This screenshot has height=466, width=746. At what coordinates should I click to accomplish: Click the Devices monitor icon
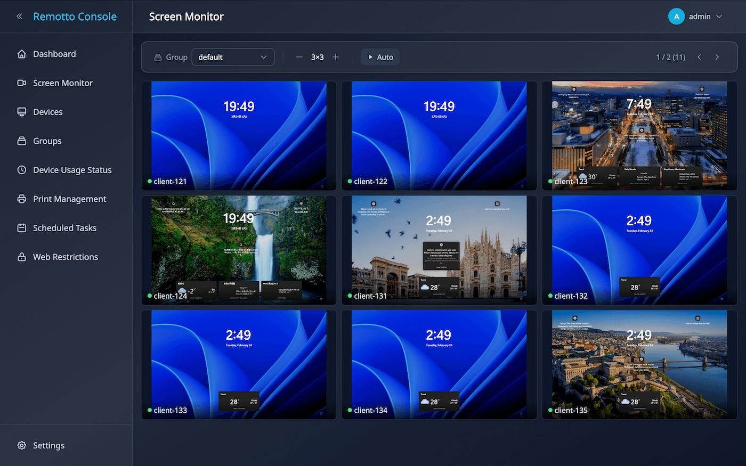(22, 112)
